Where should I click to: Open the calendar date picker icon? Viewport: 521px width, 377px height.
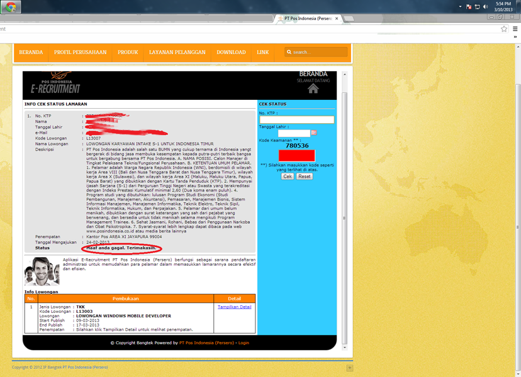(314, 133)
